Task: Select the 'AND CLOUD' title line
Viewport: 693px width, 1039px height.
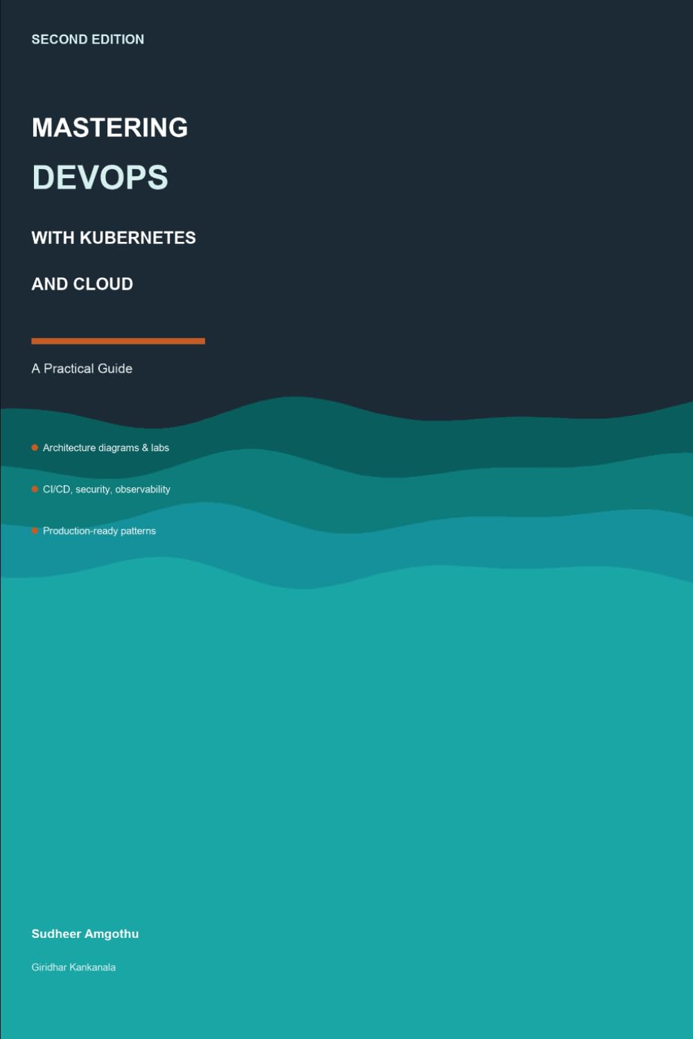Action: 82,284
